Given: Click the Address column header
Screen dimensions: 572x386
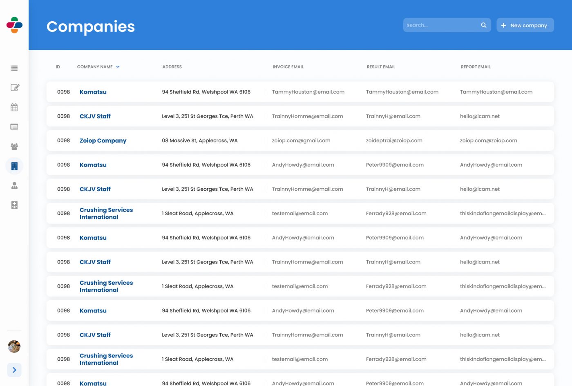Looking at the screenshot, I should click(x=172, y=67).
